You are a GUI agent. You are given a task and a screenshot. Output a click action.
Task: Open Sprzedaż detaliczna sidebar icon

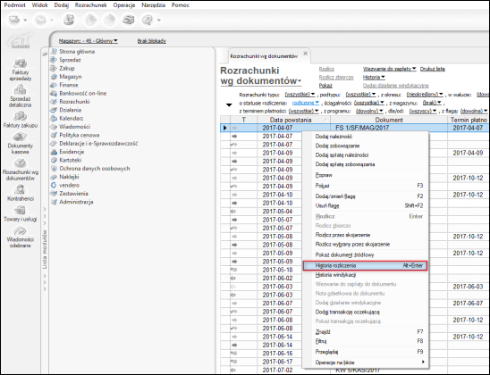click(x=21, y=96)
